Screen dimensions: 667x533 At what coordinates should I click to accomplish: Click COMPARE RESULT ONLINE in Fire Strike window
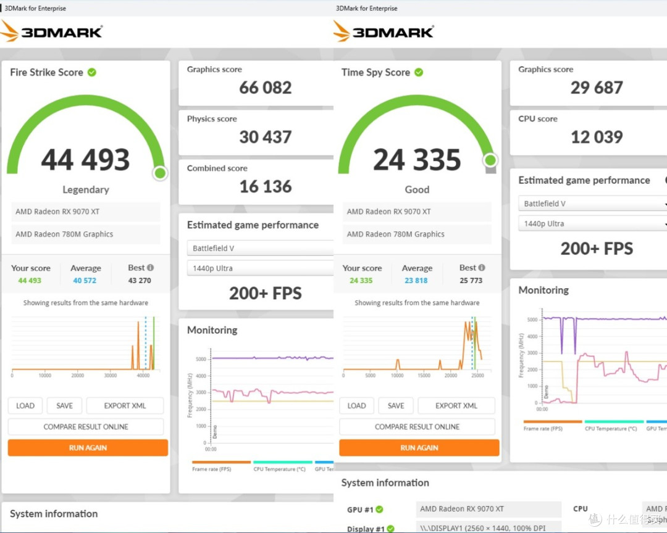(86, 426)
